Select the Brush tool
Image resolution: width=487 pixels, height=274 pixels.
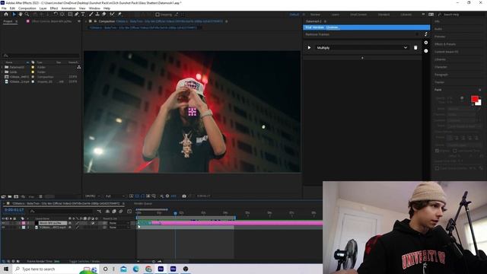pyautogui.click(x=91, y=14)
